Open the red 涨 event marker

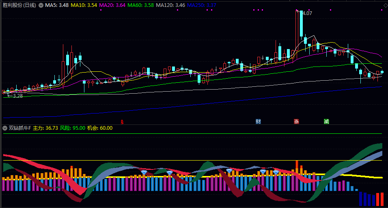coord(296,122)
